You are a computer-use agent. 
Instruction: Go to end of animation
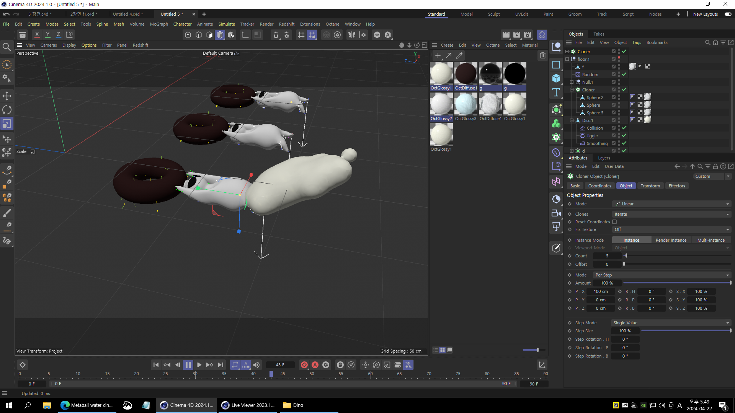click(x=220, y=365)
